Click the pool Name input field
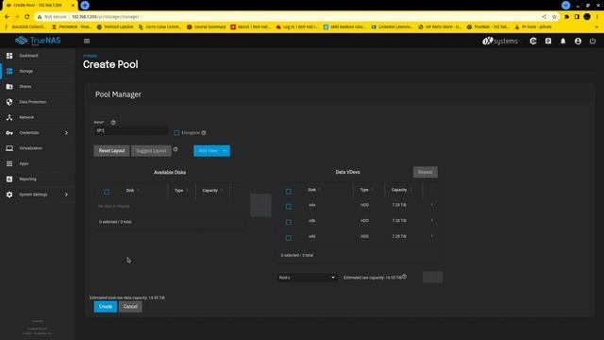The height and width of the screenshot is (340, 604). tap(131, 130)
